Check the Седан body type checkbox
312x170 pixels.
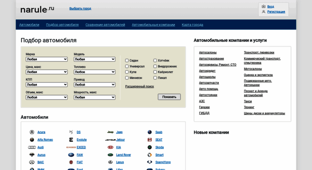[x=127, y=60]
